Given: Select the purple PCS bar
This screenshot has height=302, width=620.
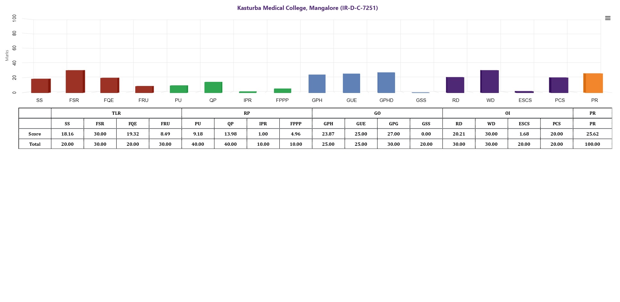Looking at the screenshot, I should [558, 85].
